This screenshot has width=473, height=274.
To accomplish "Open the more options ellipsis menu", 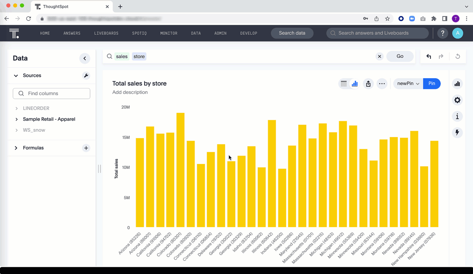I will tap(382, 84).
